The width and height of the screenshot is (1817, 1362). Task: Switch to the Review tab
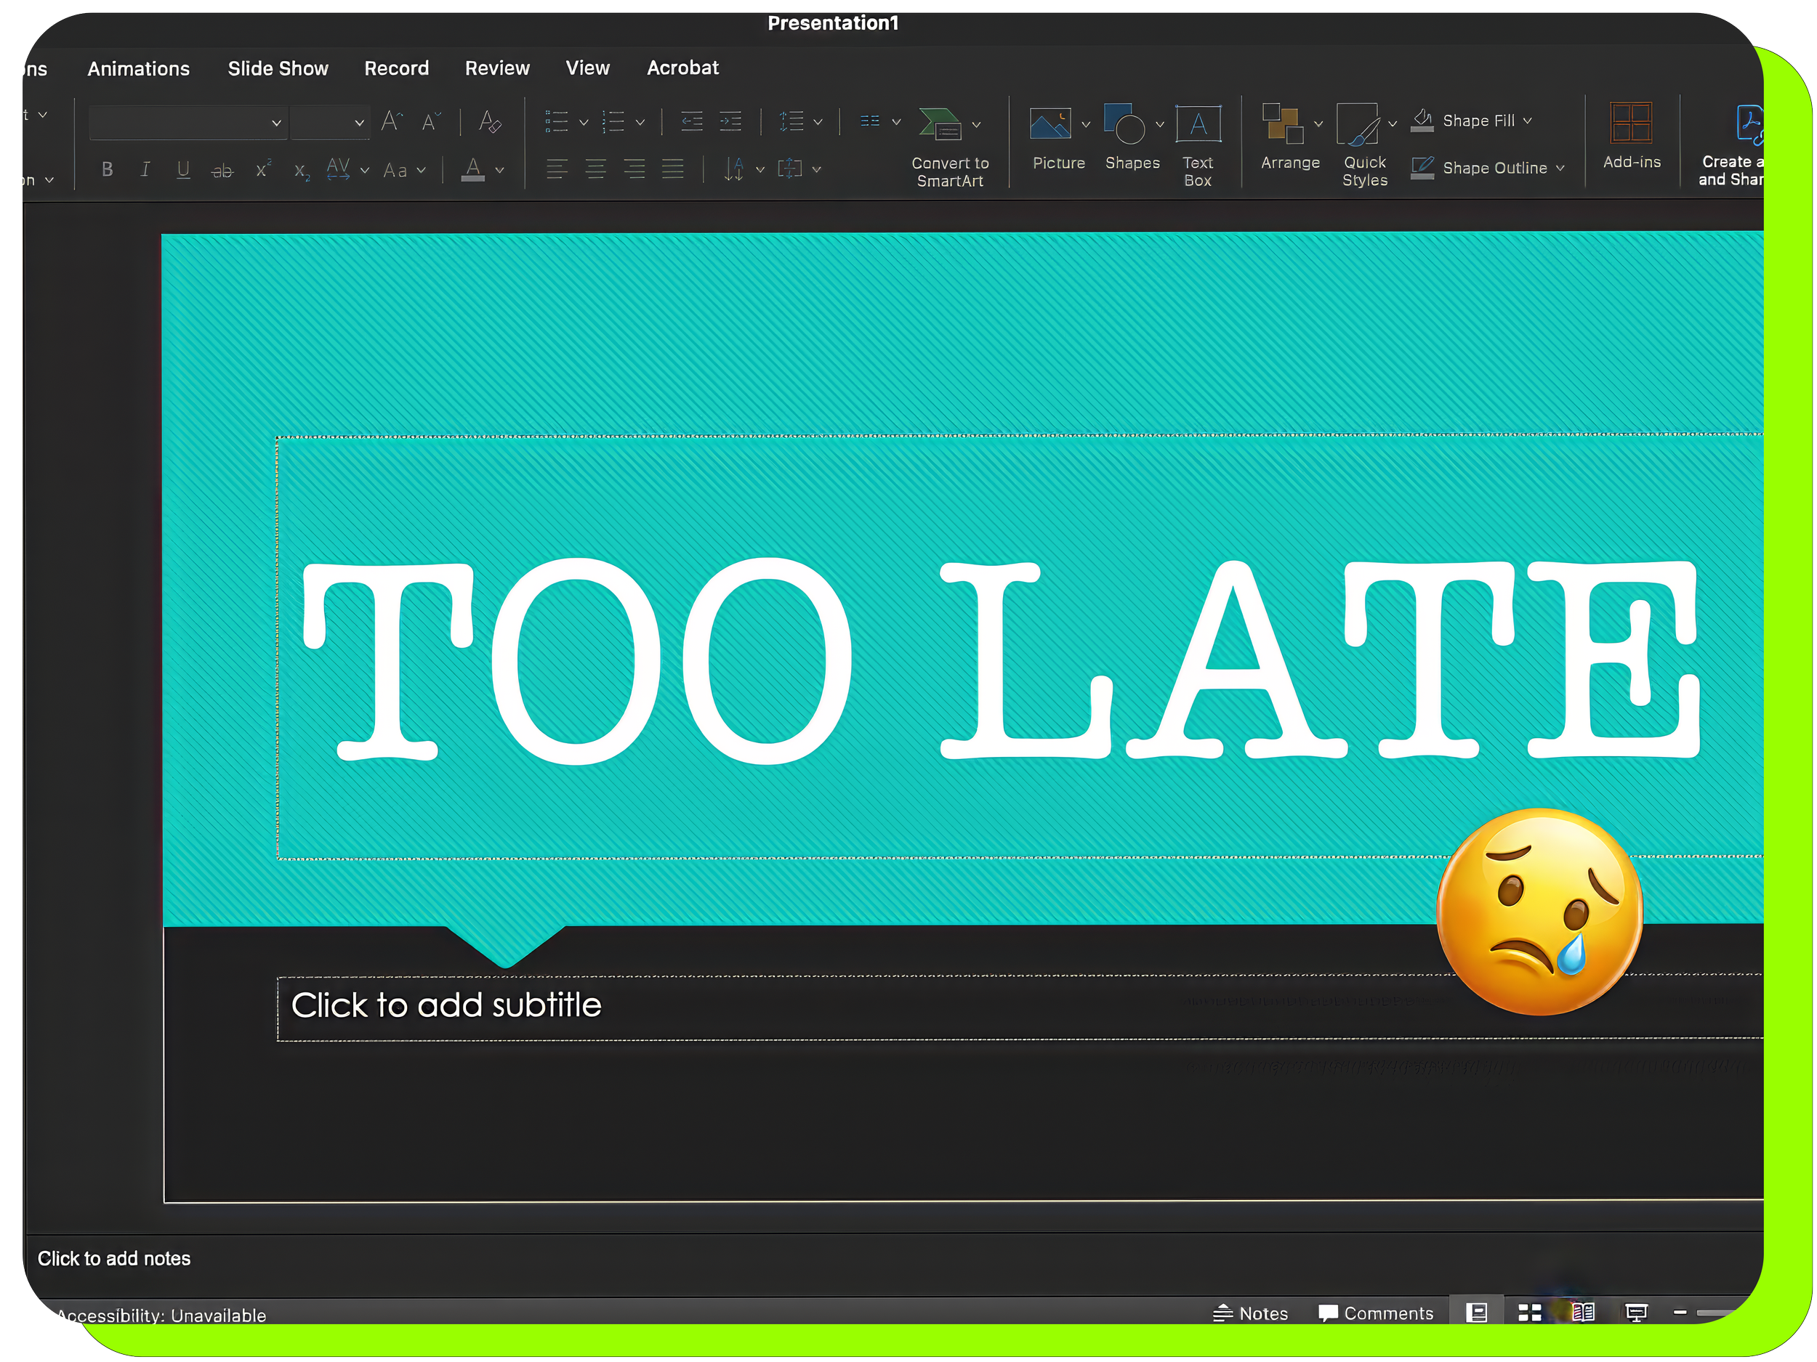[497, 68]
